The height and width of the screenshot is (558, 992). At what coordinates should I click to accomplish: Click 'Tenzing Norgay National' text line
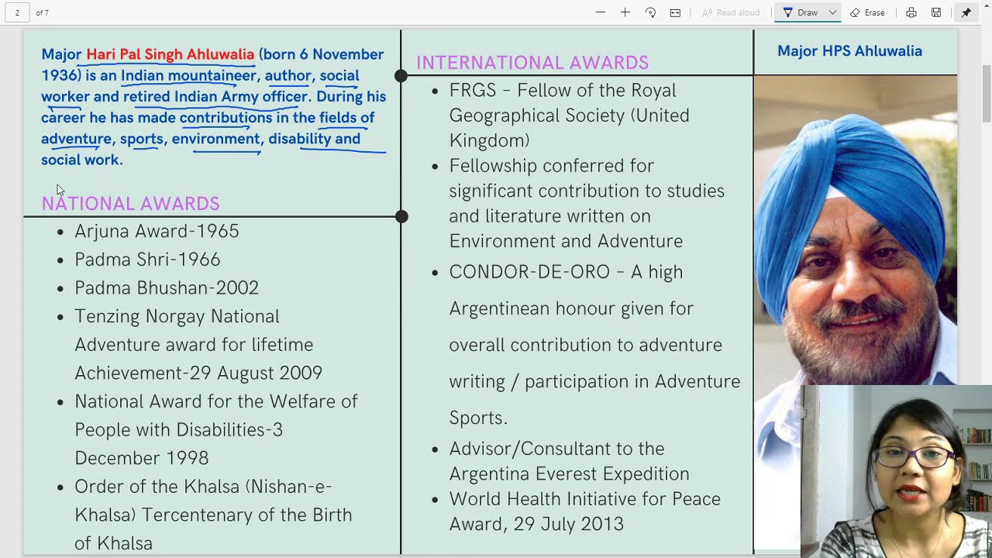[177, 316]
